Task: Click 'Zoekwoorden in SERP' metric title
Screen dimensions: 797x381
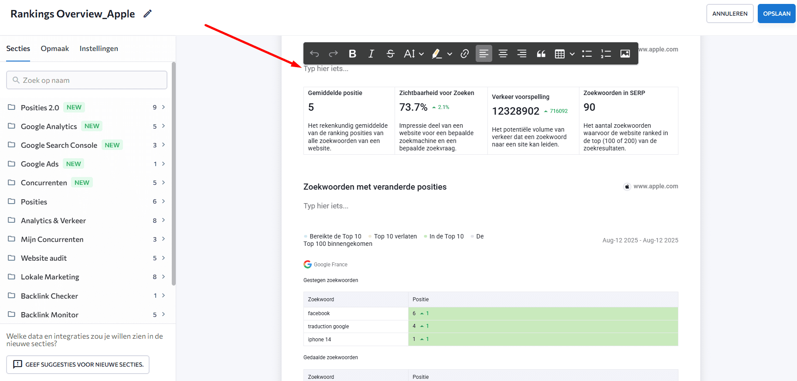Action: pyautogui.click(x=614, y=93)
